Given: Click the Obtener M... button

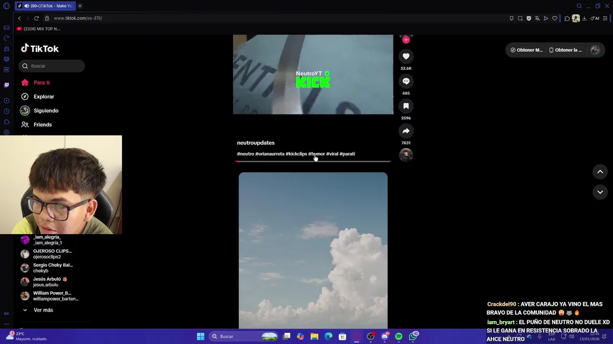Looking at the screenshot, I should (526, 50).
